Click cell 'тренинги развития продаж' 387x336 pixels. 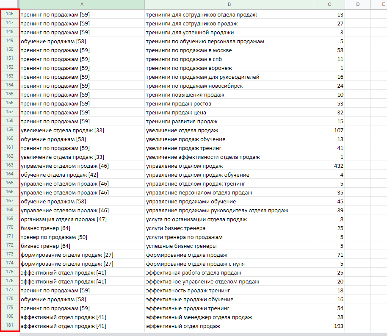(x=229, y=122)
